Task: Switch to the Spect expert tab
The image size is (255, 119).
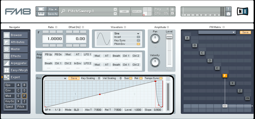Action: coord(9,107)
